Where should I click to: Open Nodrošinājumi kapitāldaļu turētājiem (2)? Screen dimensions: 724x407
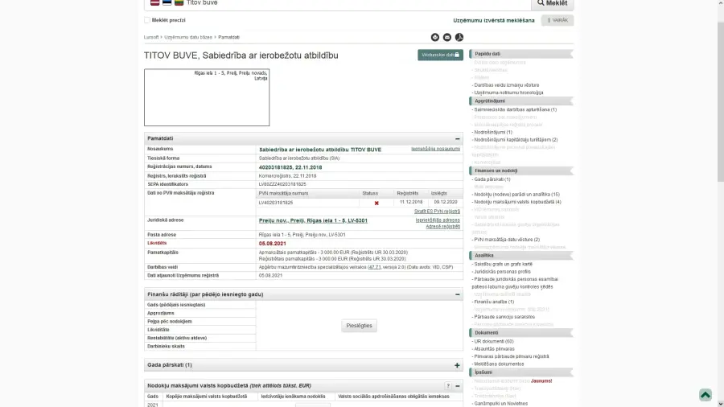click(x=516, y=140)
